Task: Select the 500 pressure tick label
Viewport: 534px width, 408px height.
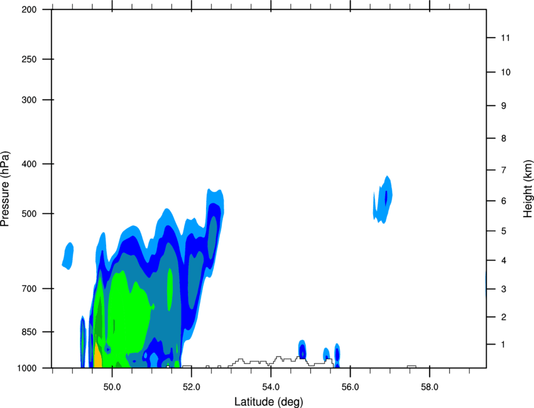Action: (x=29, y=213)
